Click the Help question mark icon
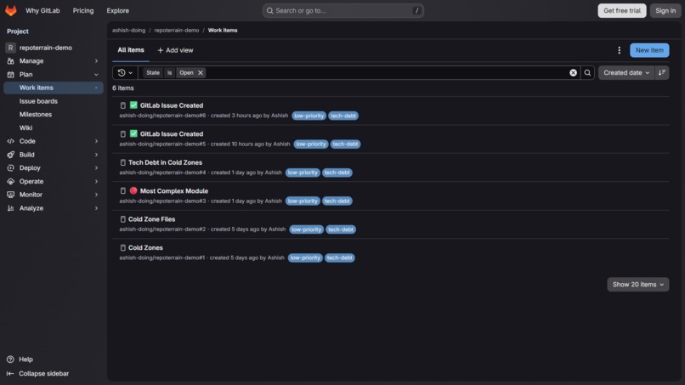This screenshot has width=685, height=385. click(x=10, y=360)
